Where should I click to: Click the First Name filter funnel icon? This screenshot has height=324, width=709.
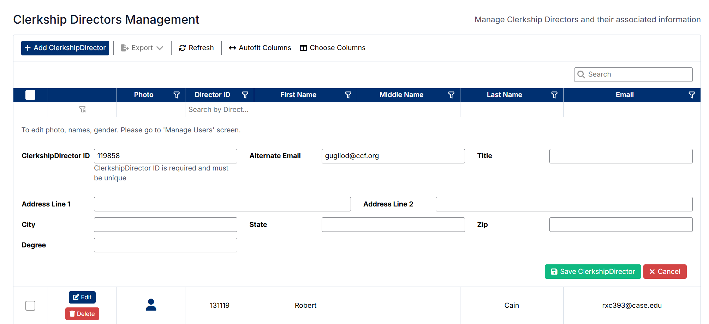tap(348, 95)
